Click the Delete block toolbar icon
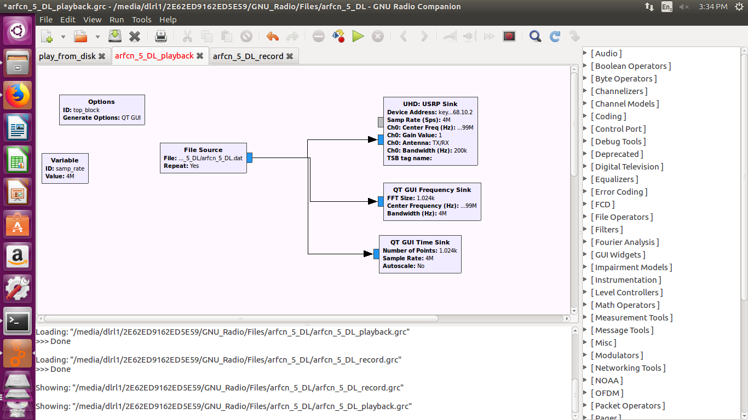The image size is (748, 420). (x=246, y=37)
